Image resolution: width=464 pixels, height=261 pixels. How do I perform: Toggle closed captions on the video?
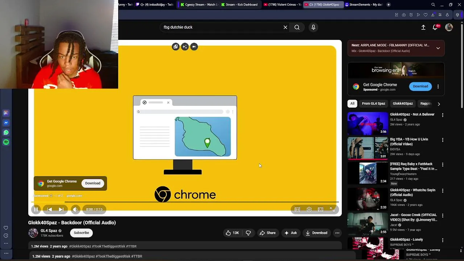pyautogui.click(x=297, y=209)
